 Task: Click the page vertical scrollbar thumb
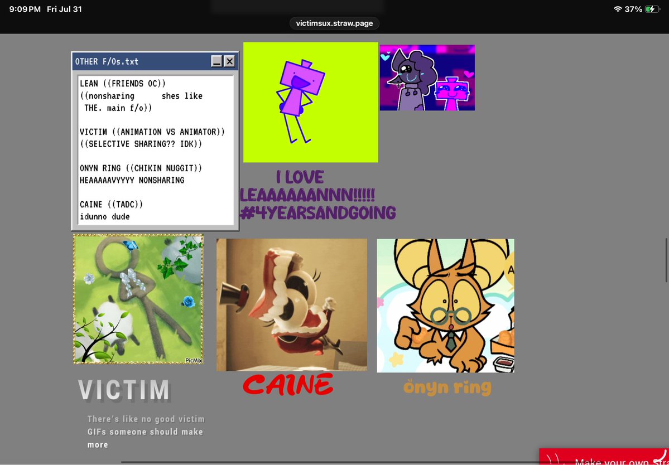pyautogui.click(x=666, y=260)
